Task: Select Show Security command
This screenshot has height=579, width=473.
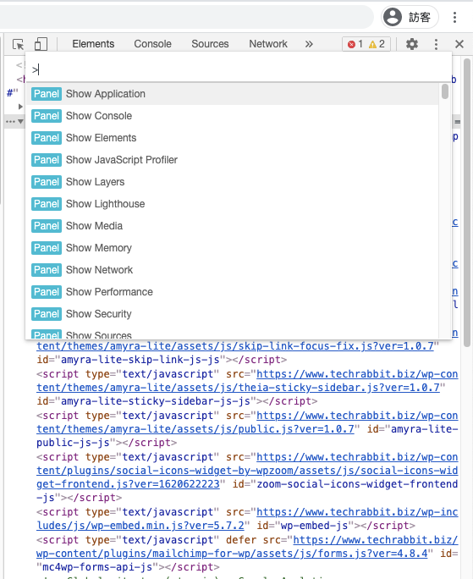Action: pyautogui.click(x=232, y=314)
